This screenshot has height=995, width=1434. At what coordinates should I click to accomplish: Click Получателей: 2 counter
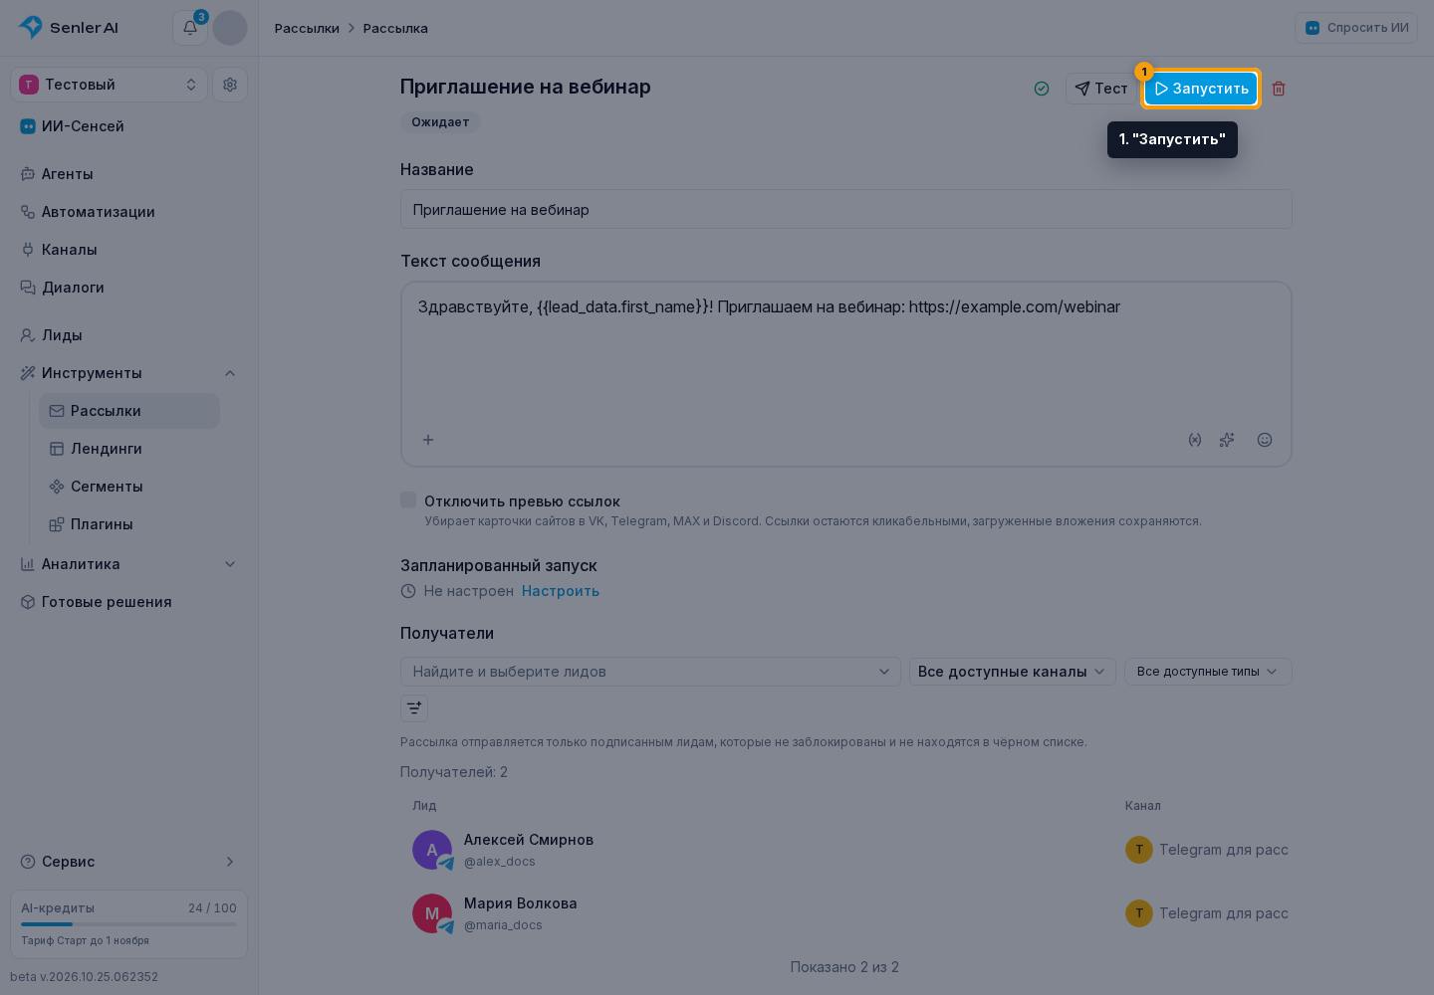(454, 772)
